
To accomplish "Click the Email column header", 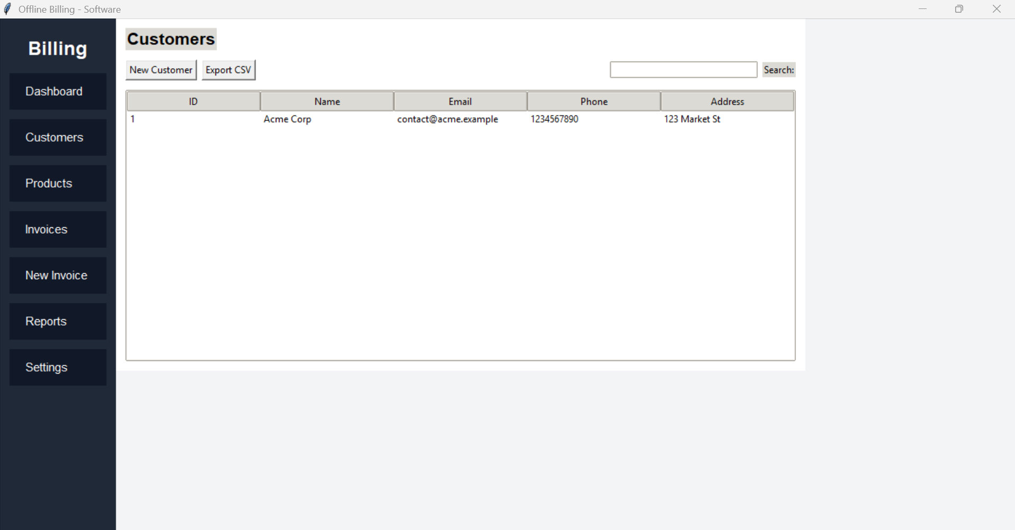I will tap(460, 101).
